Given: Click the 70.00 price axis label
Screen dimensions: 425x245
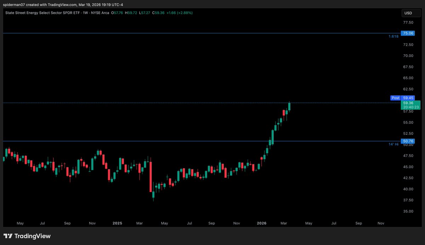Looking at the screenshot, I should 408,56.
